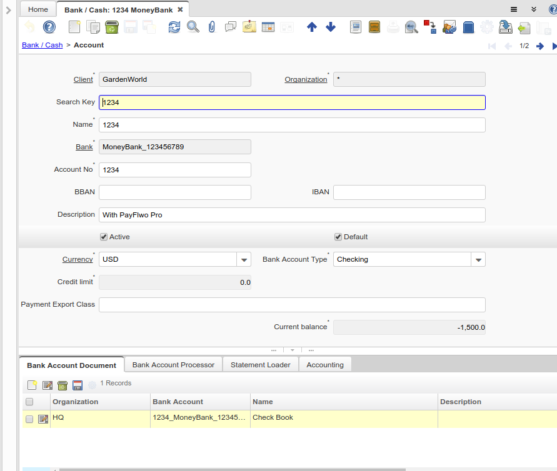Follow the Bank field label link
The image size is (557, 471).
point(84,147)
